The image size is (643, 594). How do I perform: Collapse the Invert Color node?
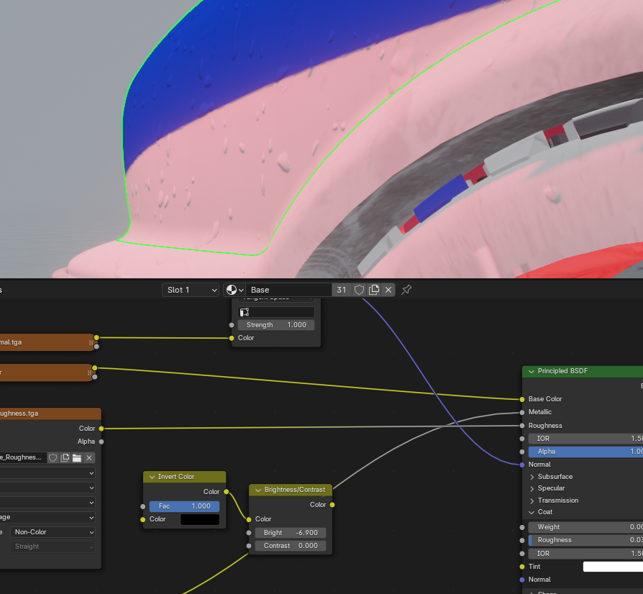(x=152, y=477)
